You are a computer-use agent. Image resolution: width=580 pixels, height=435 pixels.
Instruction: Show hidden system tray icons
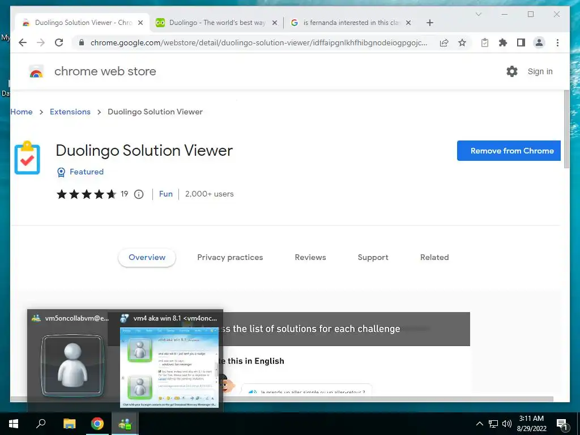tap(479, 424)
